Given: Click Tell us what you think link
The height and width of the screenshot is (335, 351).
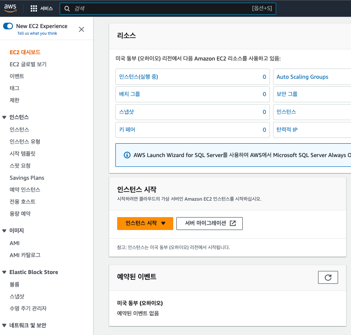Looking at the screenshot, I should click(x=37, y=33).
